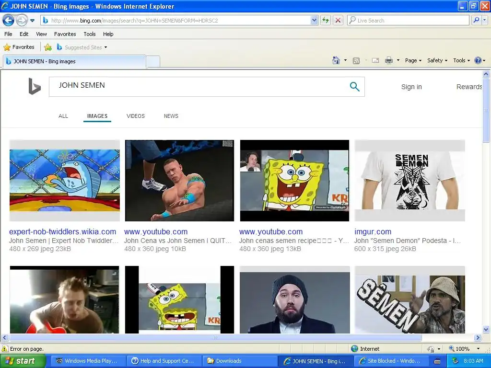Click the Add to Favorites Bar icon

tap(48, 47)
